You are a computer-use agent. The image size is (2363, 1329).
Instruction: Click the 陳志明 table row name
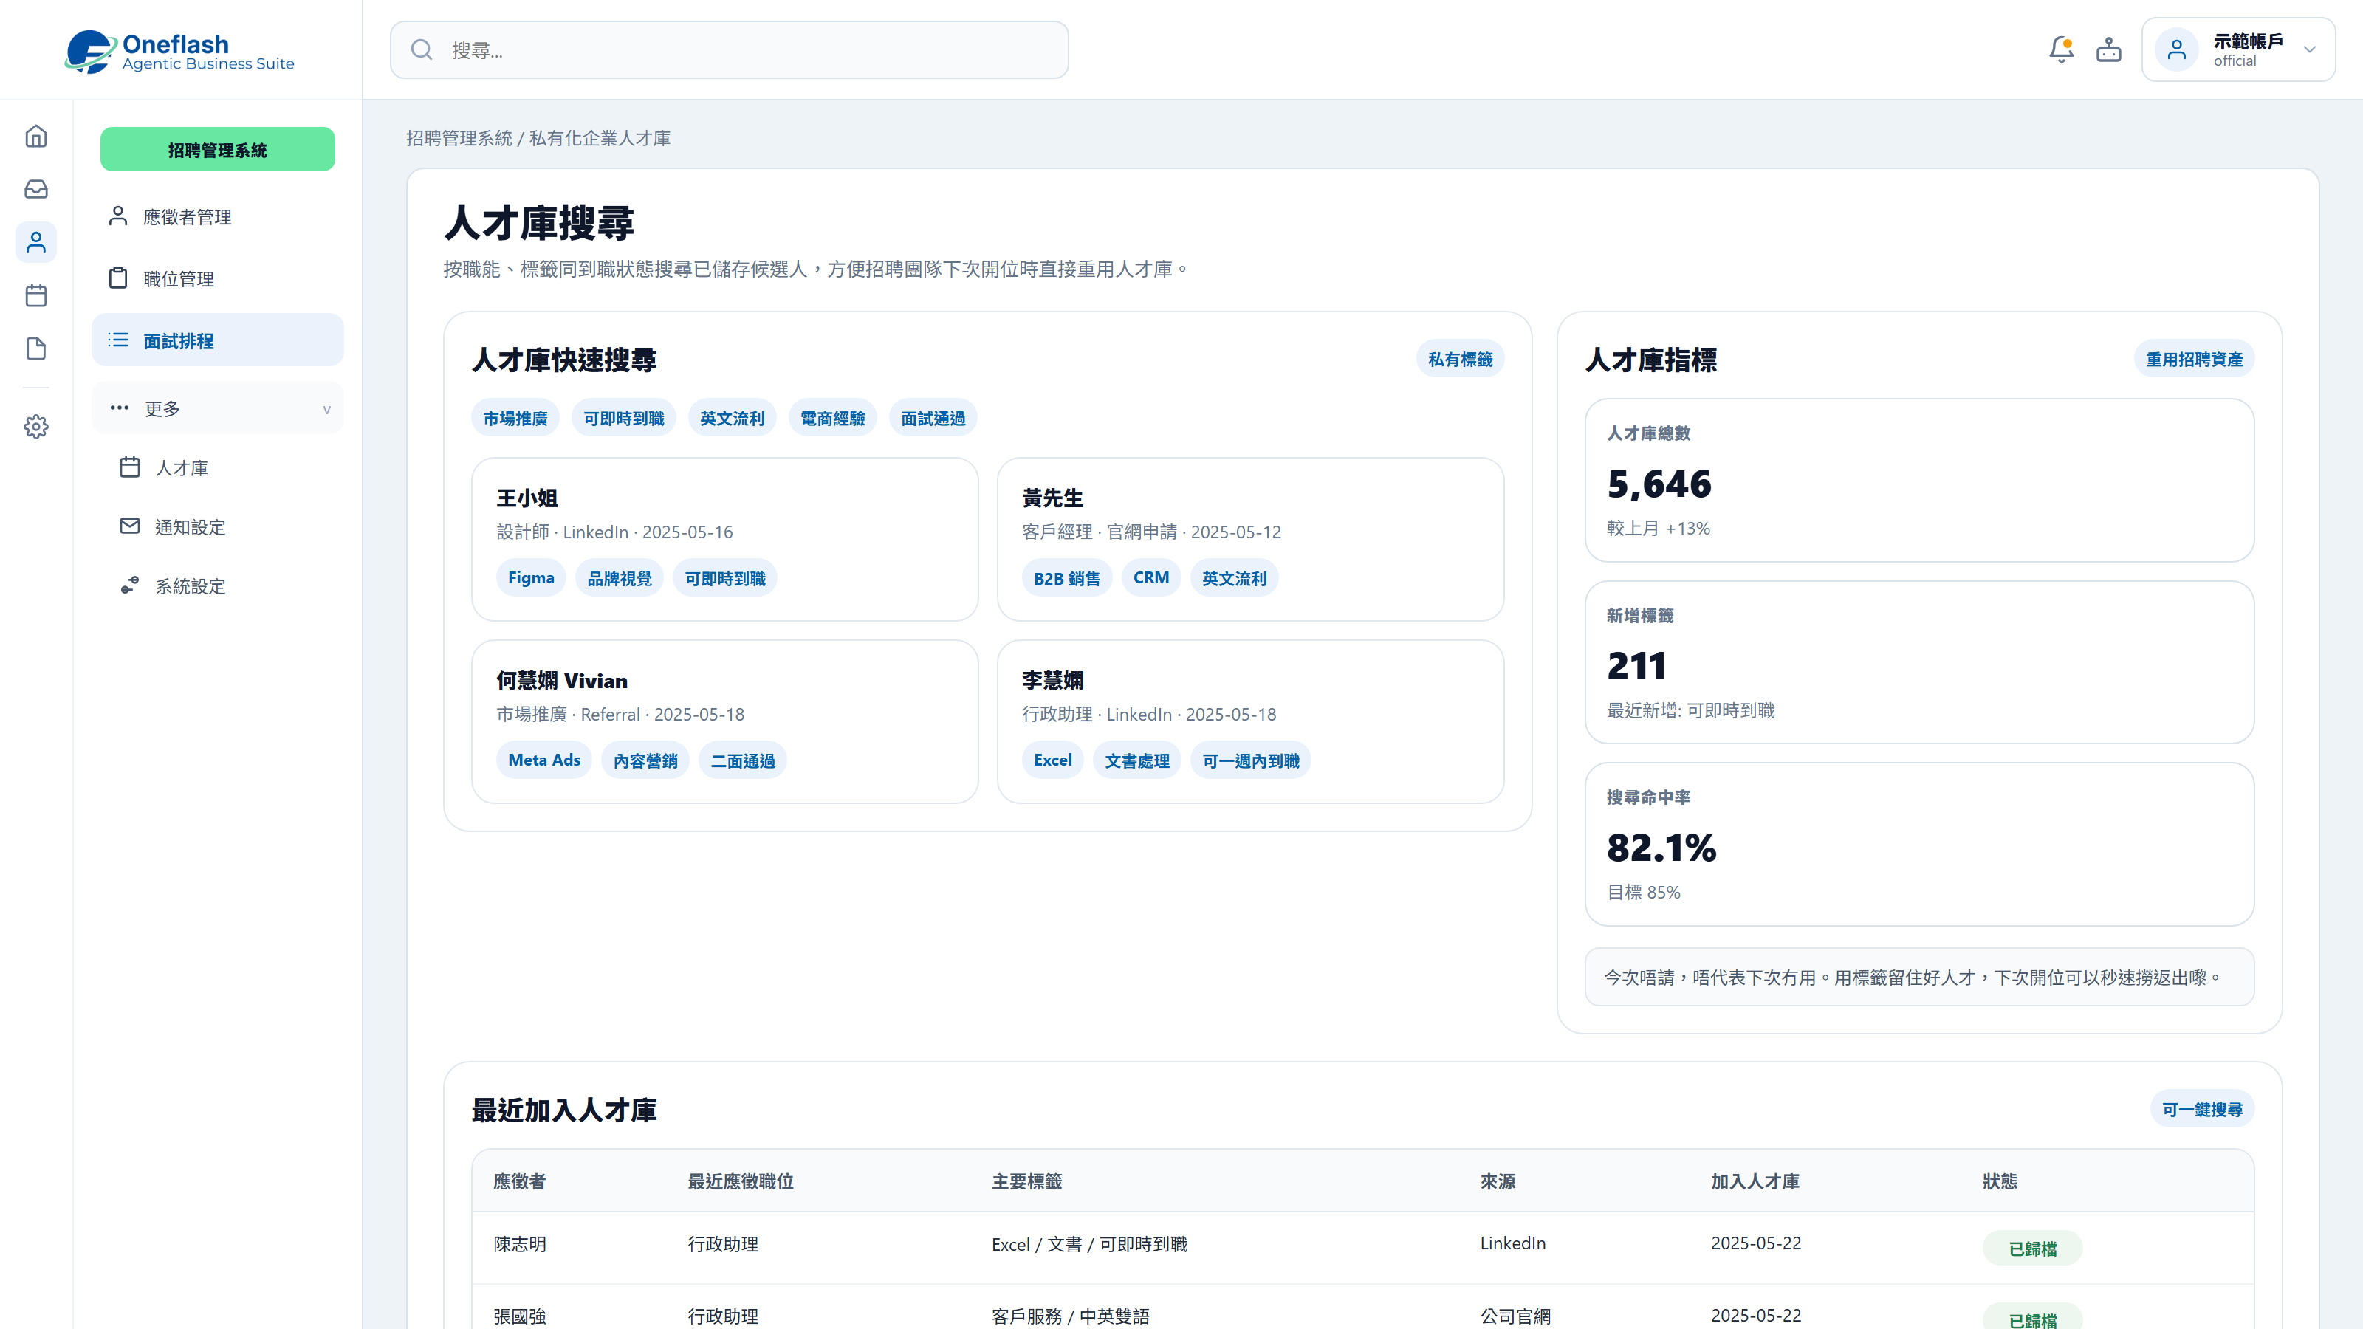[519, 1243]
